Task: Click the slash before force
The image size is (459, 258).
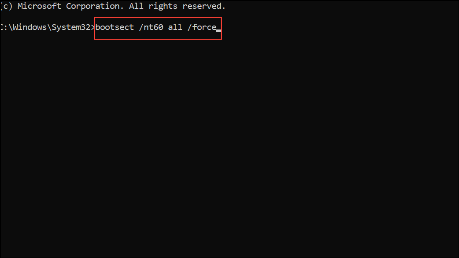Action: pyautogui.click(x=190, y=27)
